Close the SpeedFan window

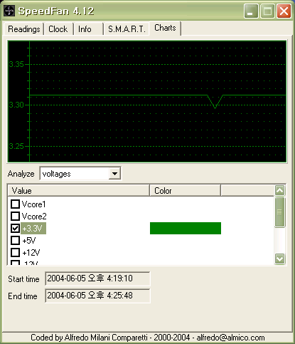(x=284, y=11)
